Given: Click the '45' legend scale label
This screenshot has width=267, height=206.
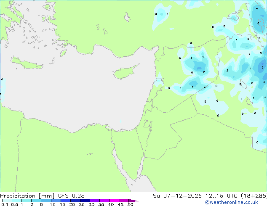Looking at the screenshot, I should 121,204.
